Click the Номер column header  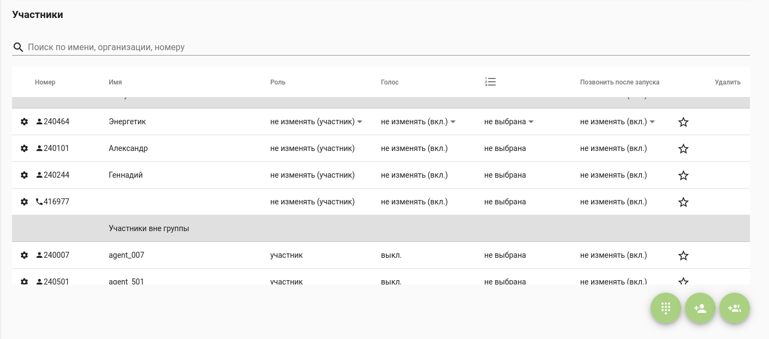pos(45,82)
